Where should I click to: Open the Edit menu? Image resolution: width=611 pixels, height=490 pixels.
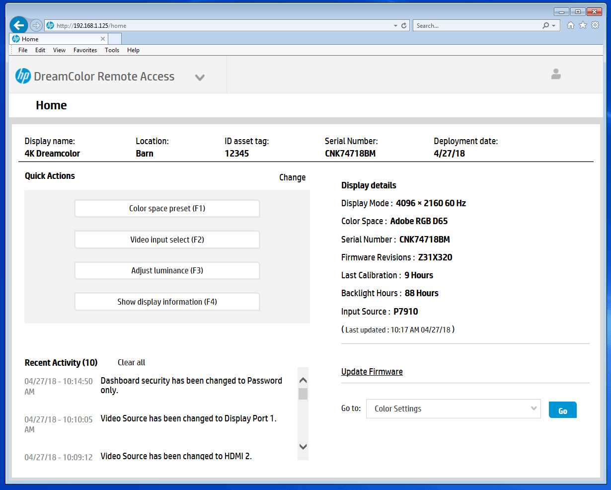click(x=40, y=50)
